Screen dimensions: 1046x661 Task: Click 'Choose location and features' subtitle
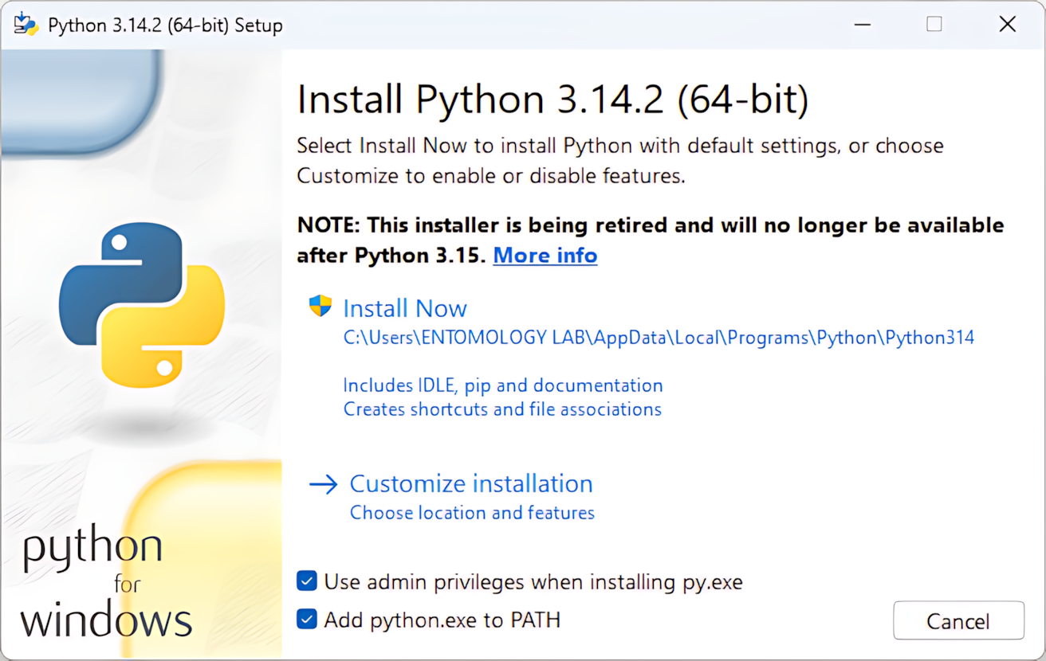click(472, 513)
